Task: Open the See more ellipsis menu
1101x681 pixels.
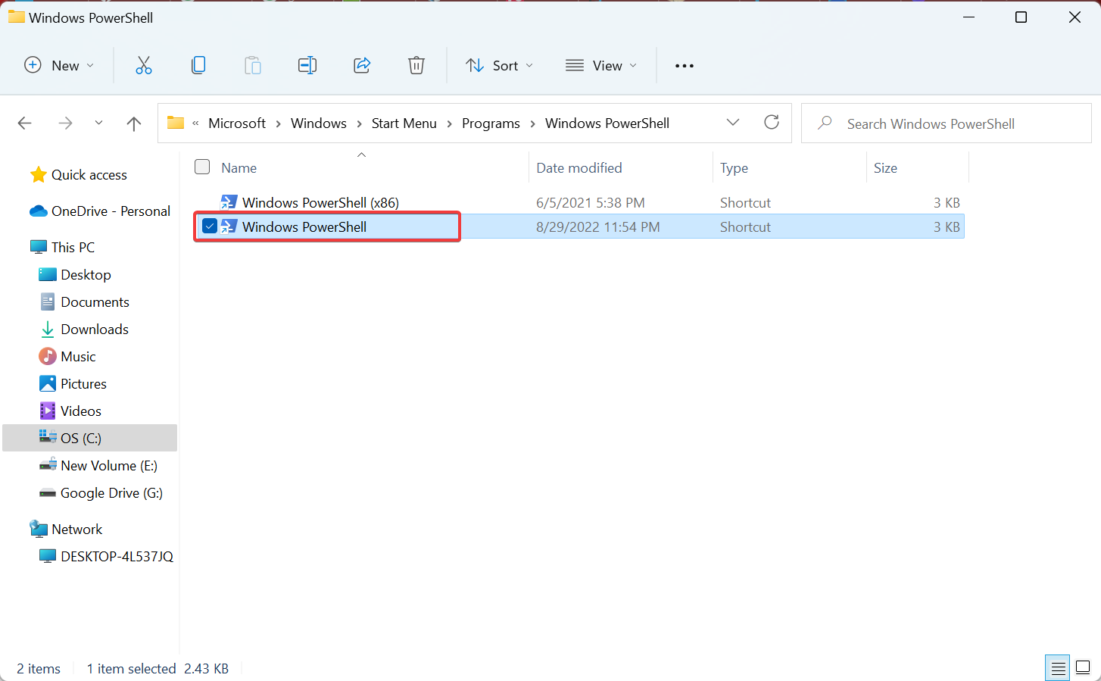Action: pyautogui.click(x=685, y=66)
